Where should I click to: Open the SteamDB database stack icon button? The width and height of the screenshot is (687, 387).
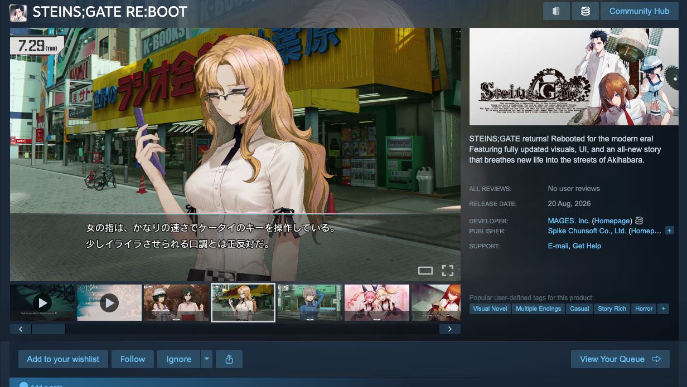coord(586,11)
